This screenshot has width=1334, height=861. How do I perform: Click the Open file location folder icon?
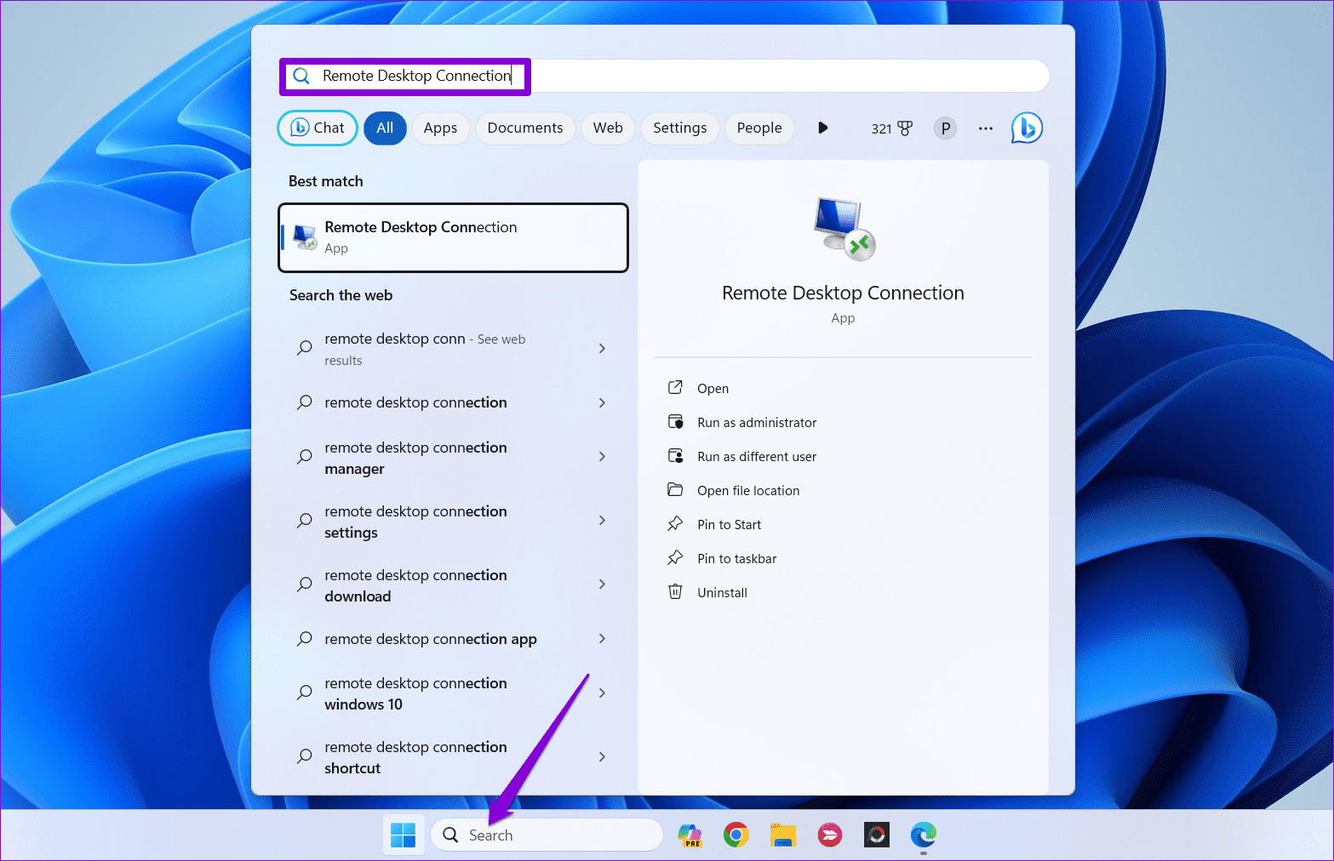click(x=675, y=490)
